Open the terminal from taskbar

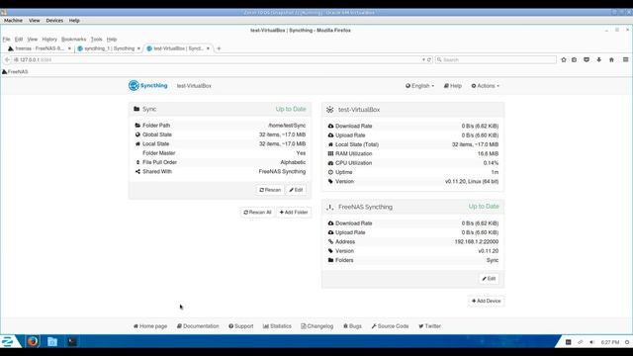[72, 341]
